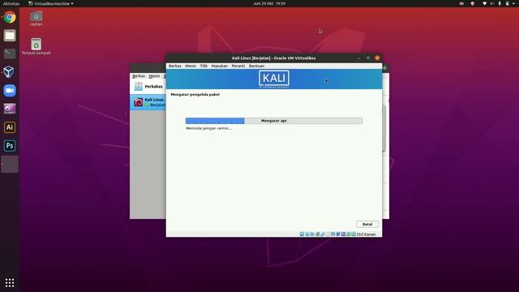Image resolution: width=519 pixels, height=292 pixels.
Task: Open the VirtualBox Machine app menu
Action: click(51, 3)
